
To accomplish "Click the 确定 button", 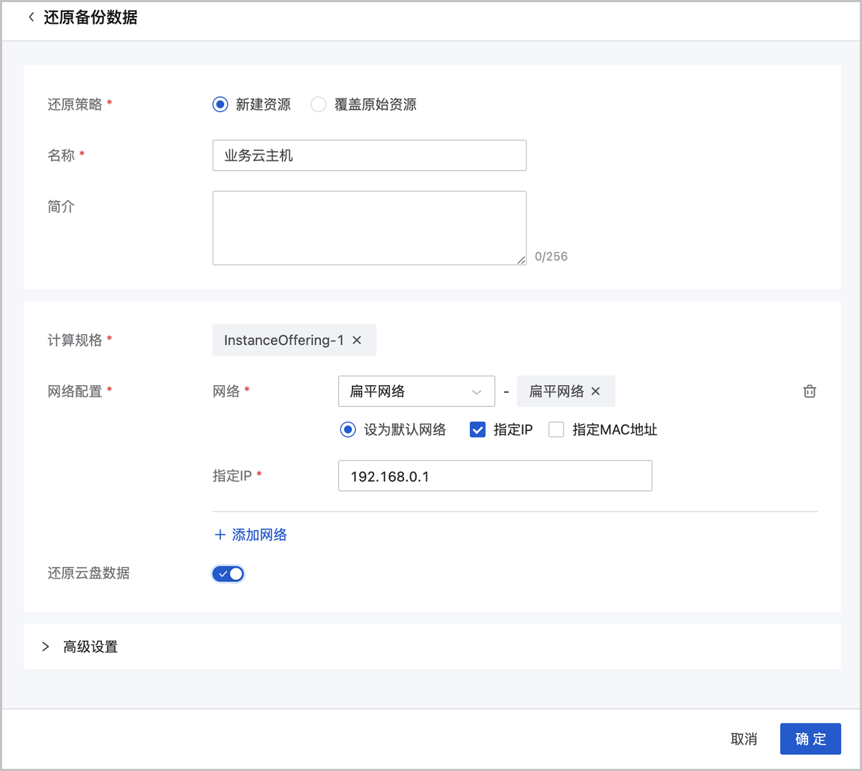I will (810, 739).
